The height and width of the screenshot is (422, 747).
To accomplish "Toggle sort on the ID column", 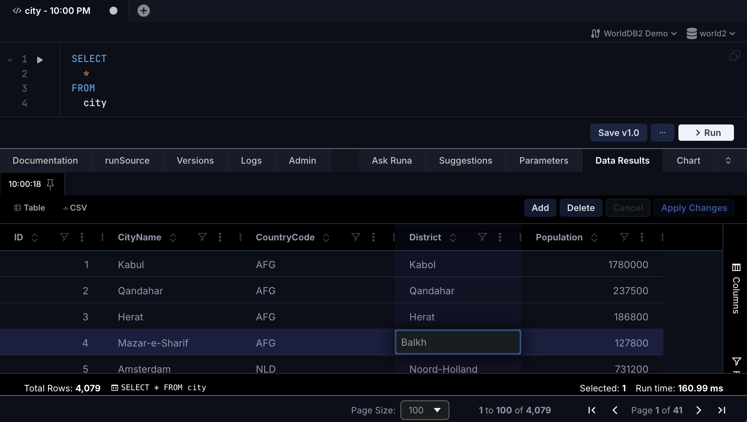I will click(35, 237).
